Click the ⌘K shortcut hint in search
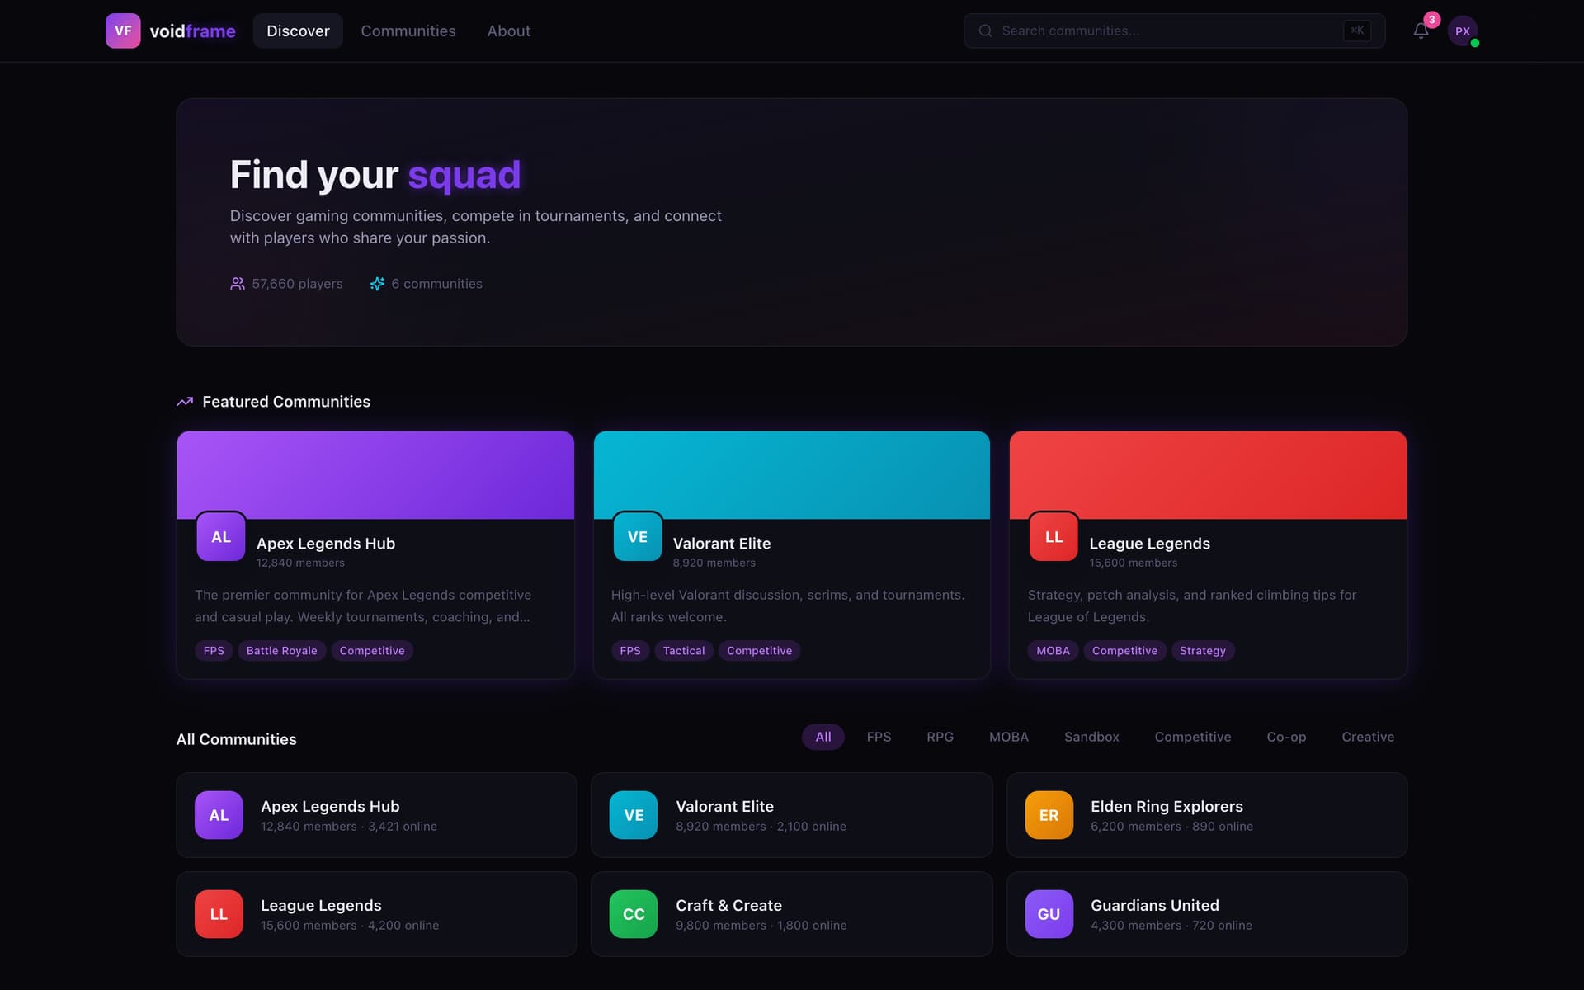This screenshot has height=990, width=1584. point(1357,31)
